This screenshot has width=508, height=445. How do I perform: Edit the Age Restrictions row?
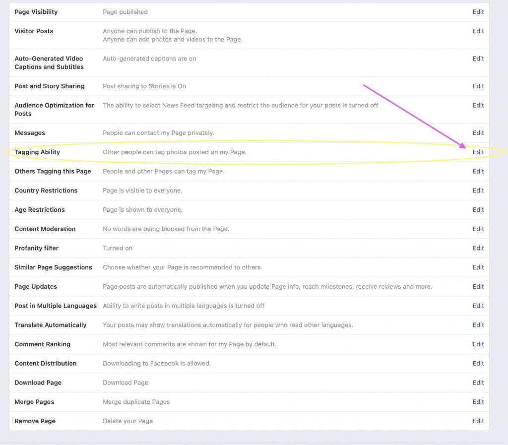478,210
